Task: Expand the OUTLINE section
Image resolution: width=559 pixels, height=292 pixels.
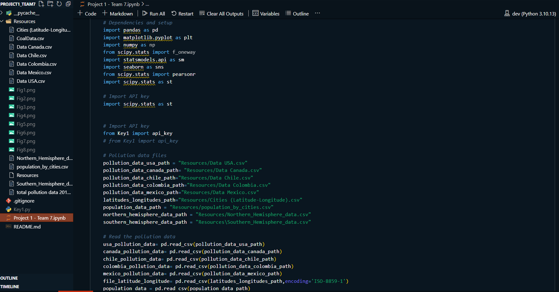Action: pos(9,278)
